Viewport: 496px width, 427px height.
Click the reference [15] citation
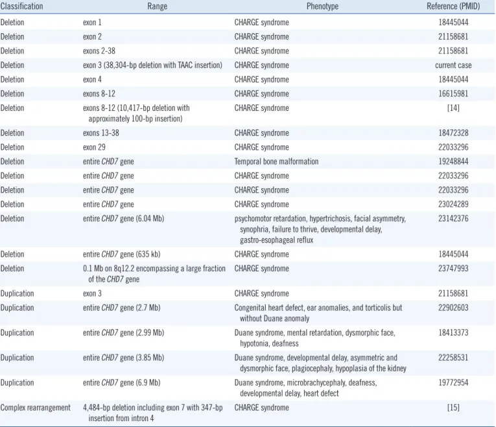click(453, 408)
